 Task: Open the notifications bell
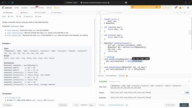tap(175, 7)
